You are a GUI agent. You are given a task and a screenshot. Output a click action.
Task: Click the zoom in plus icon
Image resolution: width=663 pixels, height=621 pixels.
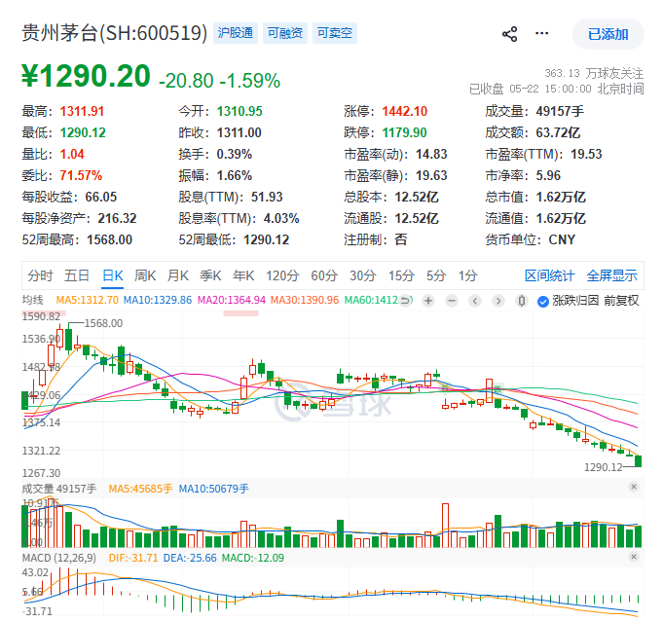coord(428,301)
